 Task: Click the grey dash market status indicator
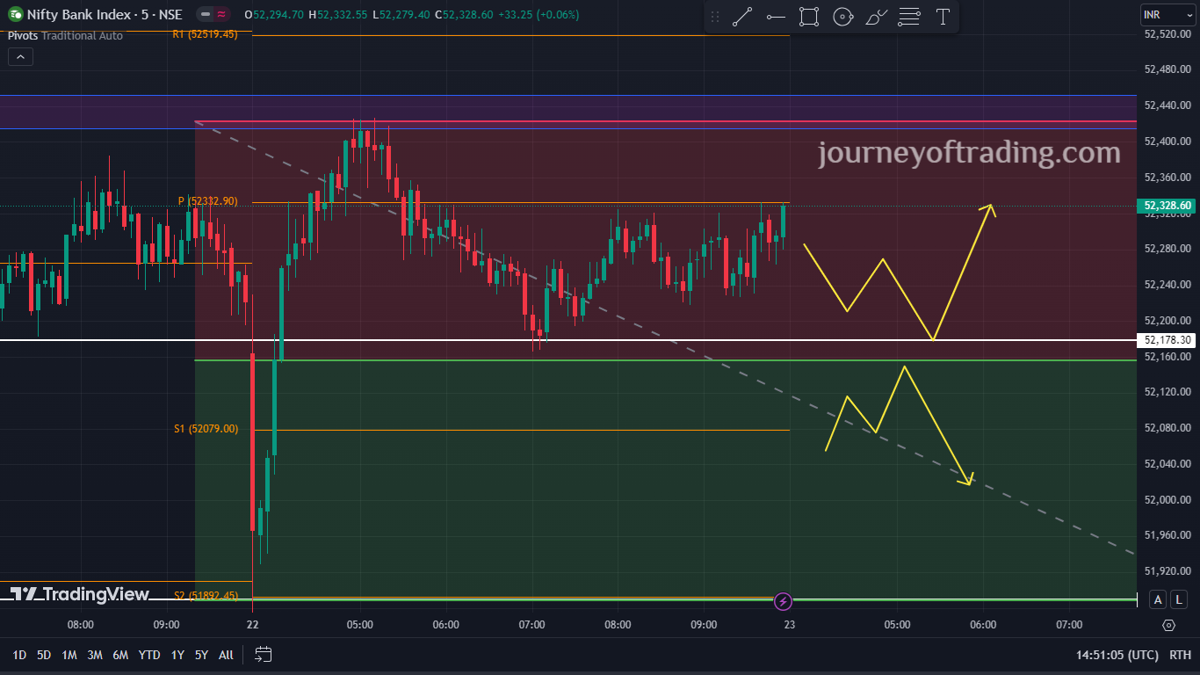click(205, 14)
